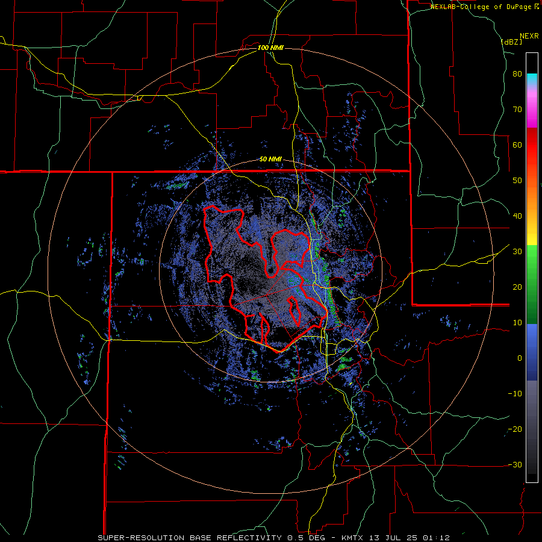Click the 0 value on the dBZ scale
542x542 pixels.
(x=520, y=358)
